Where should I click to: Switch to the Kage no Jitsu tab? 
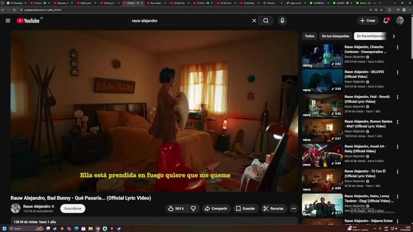click(x=296, y=3)
